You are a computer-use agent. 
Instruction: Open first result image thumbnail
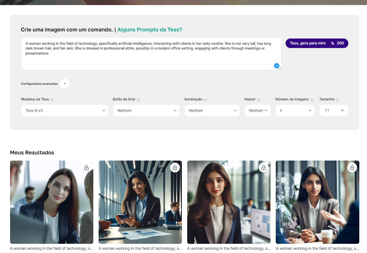pos(52,202)
